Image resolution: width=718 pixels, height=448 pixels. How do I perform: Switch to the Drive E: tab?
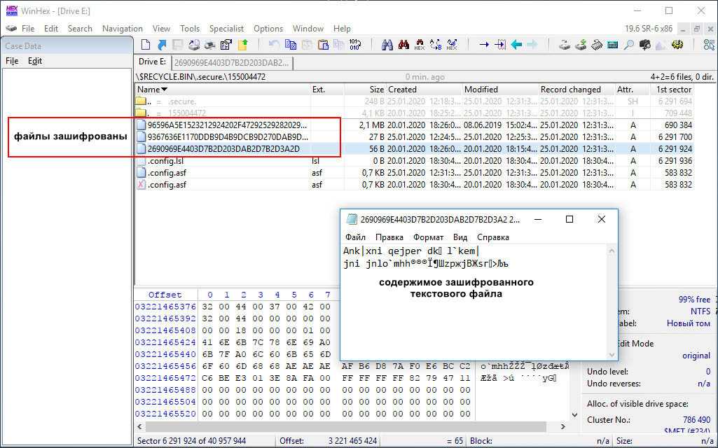[x=152, y=62]
